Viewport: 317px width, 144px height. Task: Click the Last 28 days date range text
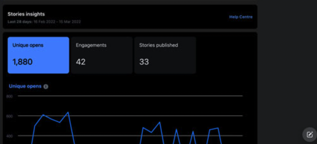tap(44, 22)
